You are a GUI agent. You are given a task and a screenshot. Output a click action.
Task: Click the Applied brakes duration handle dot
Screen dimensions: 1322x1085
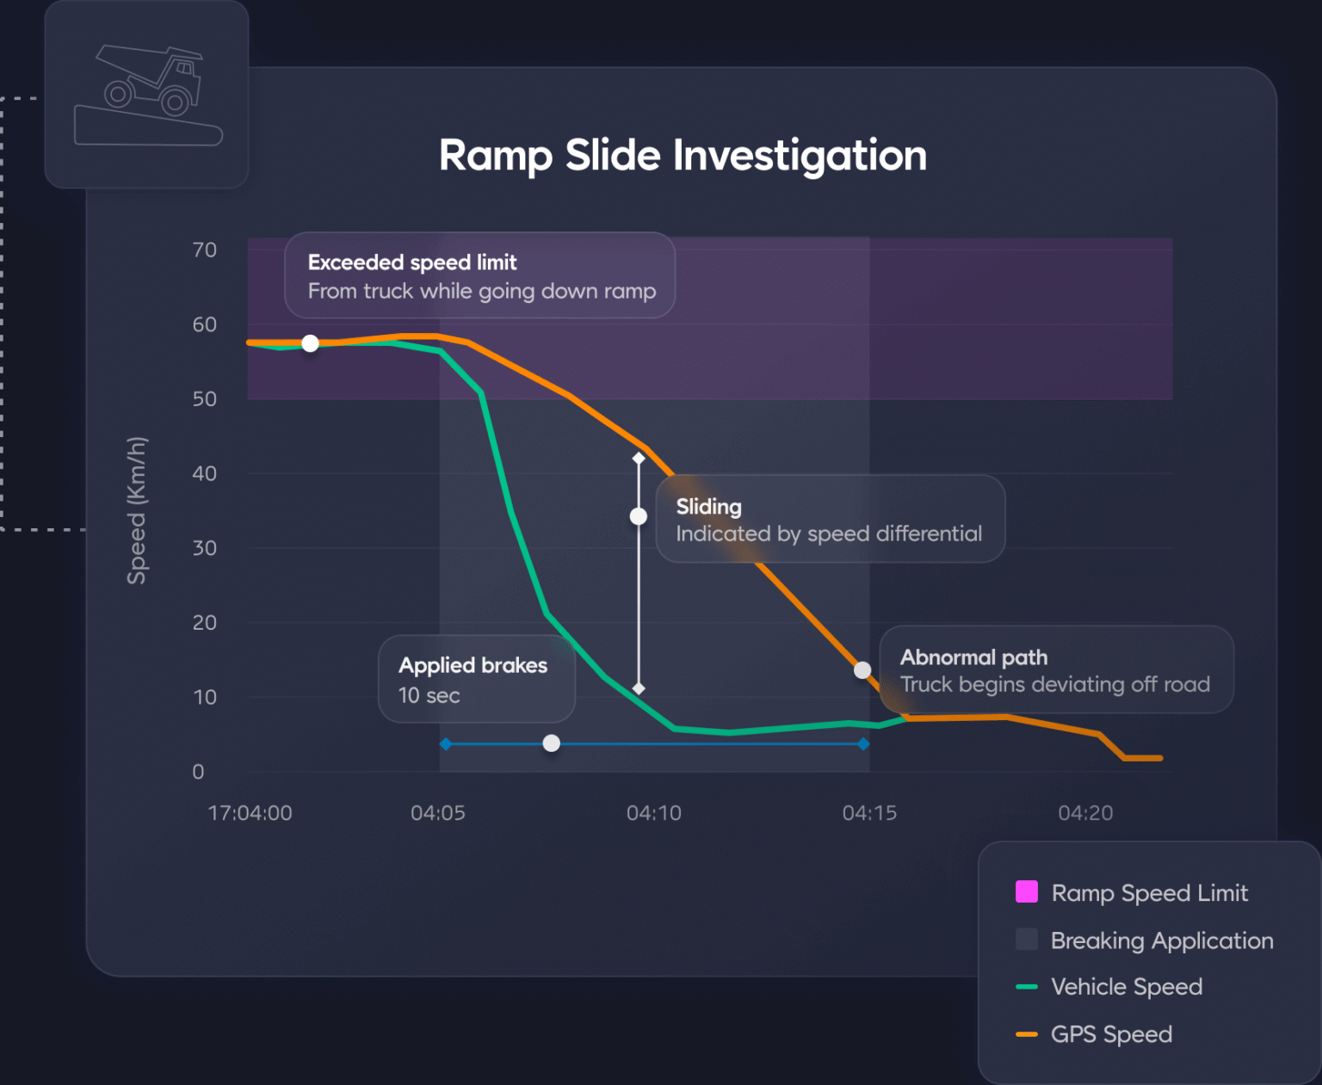(552, 743)
